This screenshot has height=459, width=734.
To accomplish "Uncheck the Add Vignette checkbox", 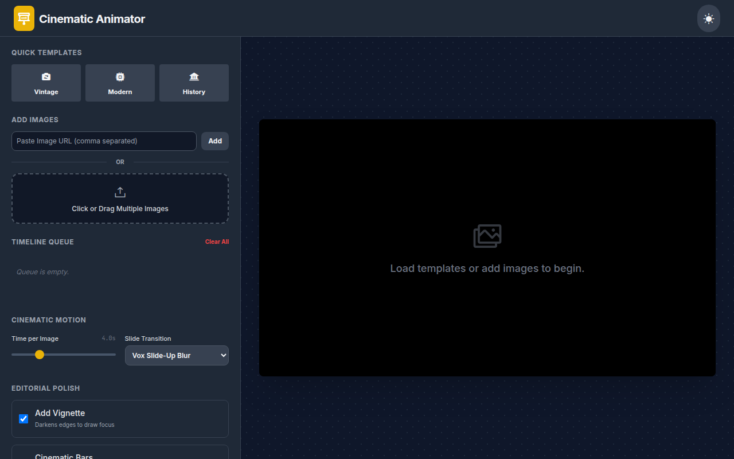I will pyautogui.click(x=24, y=418).
